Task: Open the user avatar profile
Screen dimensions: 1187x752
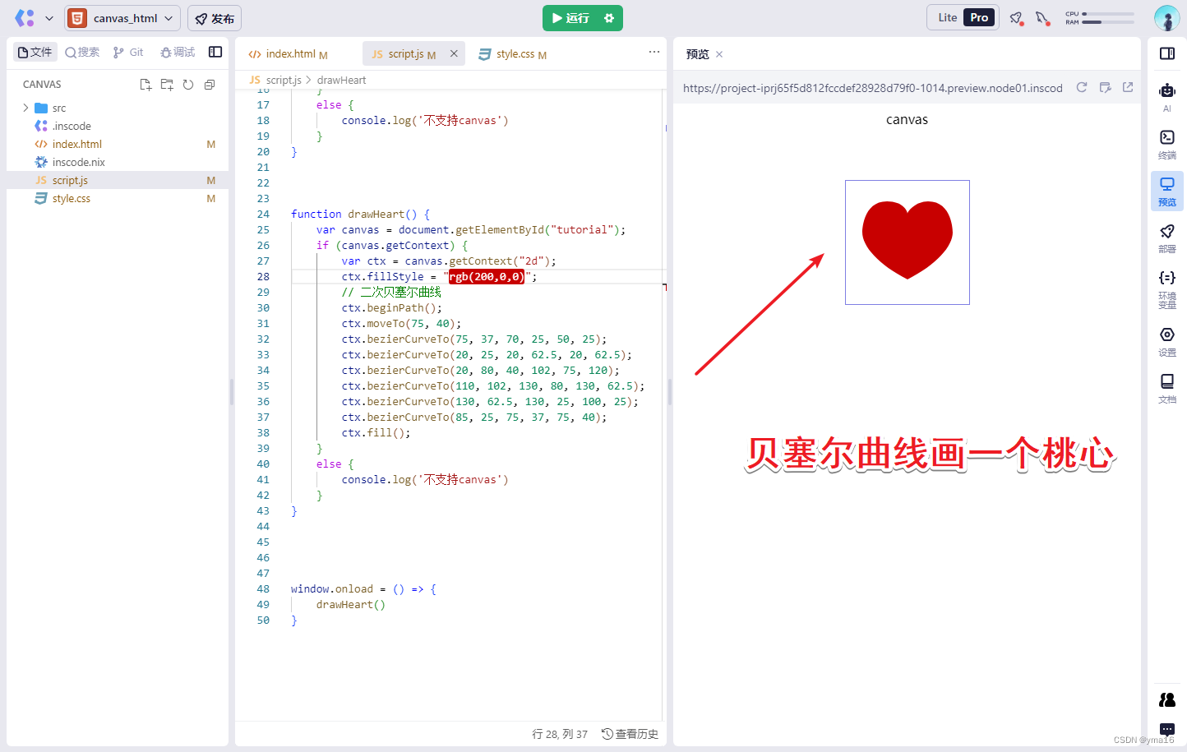Action: (1166, 18)
